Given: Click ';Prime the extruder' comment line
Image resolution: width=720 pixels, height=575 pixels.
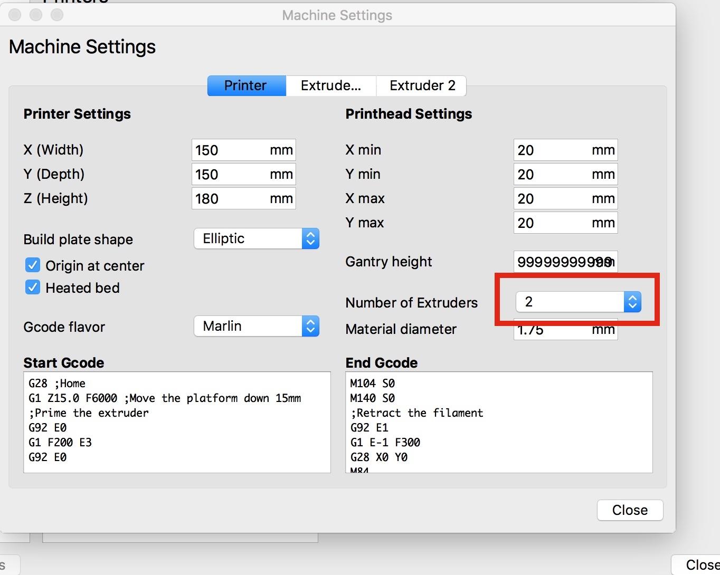Looking at the screenshot, I should [89, 413].
